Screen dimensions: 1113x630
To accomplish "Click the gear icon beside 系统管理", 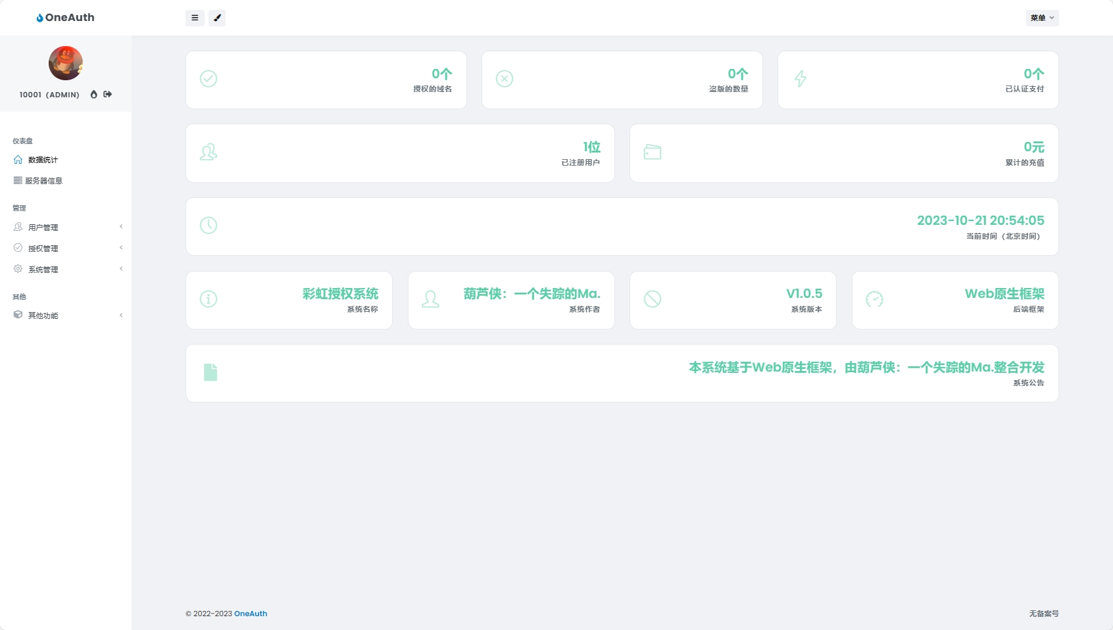I will (x=18, y=269).
